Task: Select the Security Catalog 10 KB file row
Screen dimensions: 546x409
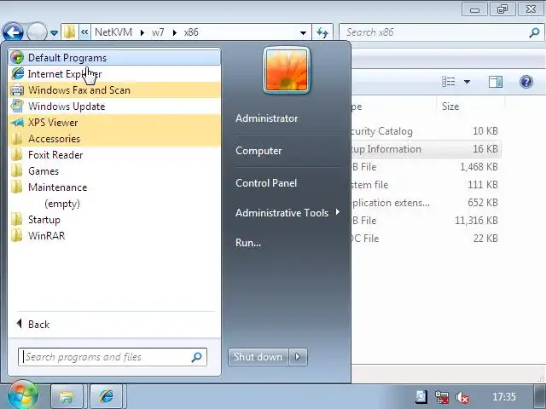Action: click(x=425, y=131)
